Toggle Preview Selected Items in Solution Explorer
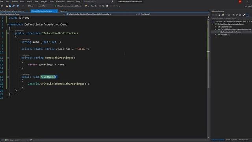This screenshot has height=142, width=252. 248,15
